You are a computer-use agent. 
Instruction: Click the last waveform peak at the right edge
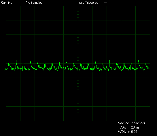(x=146, y=64)
